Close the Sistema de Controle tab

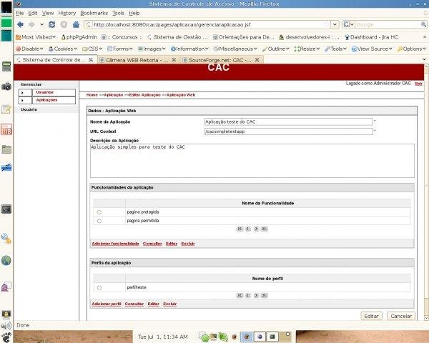91,59
